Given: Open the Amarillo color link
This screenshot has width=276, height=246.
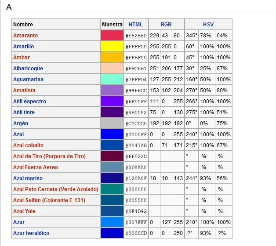Looking at the screenshot, I should click(23, 47).
